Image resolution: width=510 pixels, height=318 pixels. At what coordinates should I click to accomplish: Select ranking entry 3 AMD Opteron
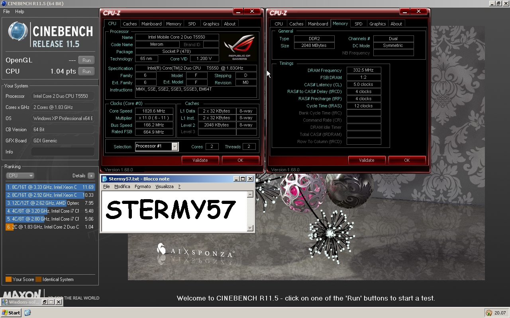[x=50, y=203]
